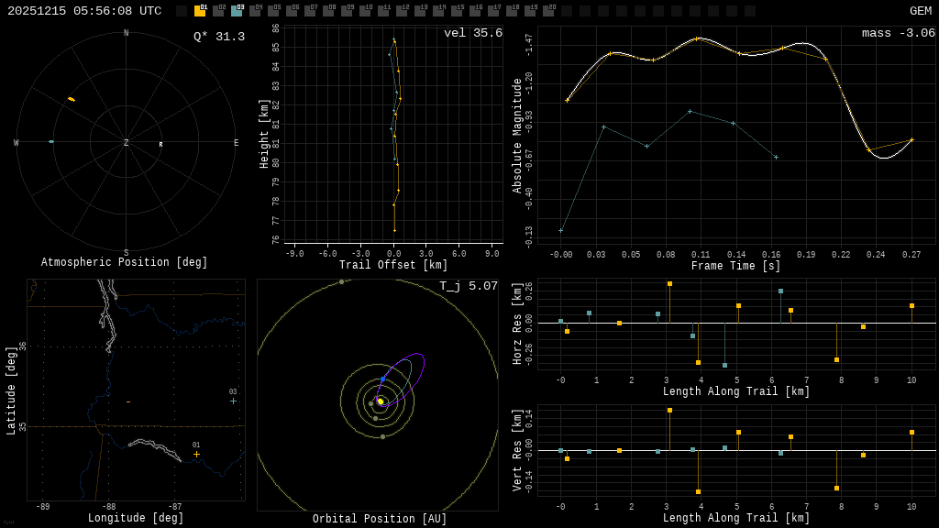Click the Height [km] axis label
939x528 pixels.
[263, 134]
